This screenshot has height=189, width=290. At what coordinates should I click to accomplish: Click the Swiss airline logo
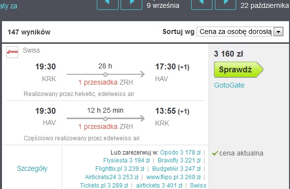12,52
